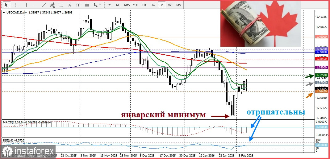Screen dimensions: 330x159
Task: Activate the crosshair tool
Action: coord(15,5)
